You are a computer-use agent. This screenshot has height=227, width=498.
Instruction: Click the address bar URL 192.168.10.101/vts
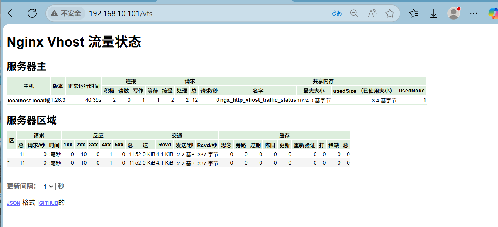click(121, 14)
